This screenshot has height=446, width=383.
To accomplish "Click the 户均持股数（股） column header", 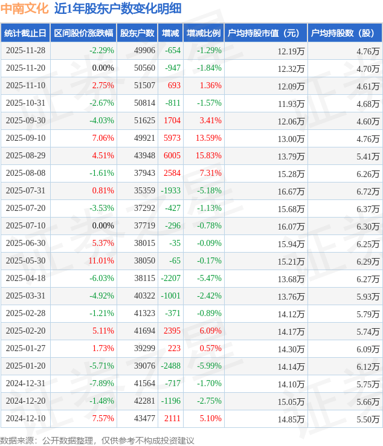I will [344, 33].
